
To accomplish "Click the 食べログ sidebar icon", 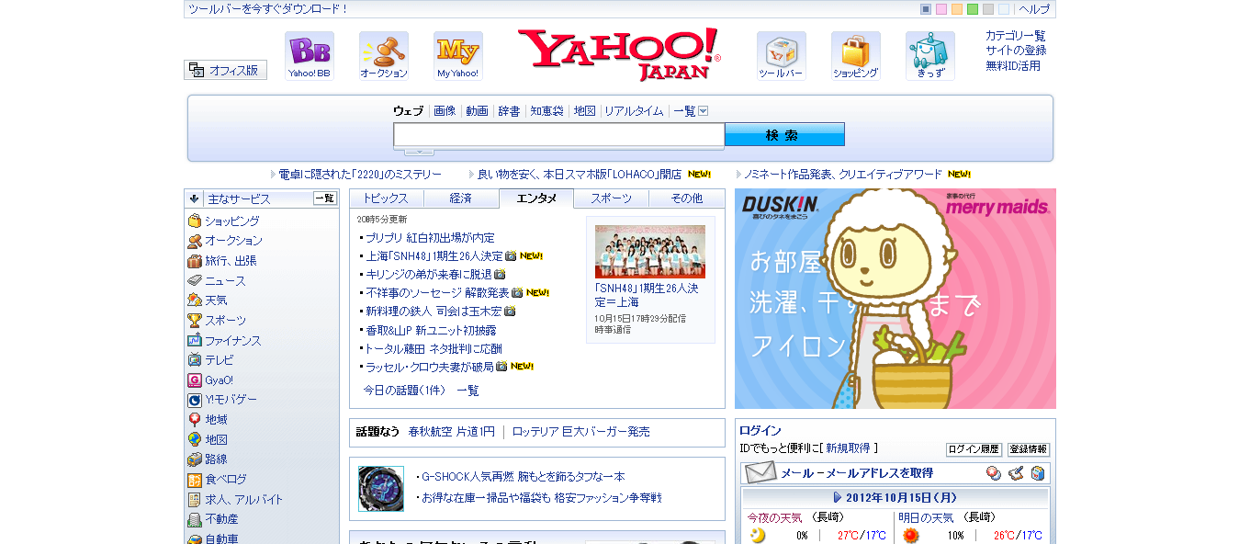I will click(195, 480).
